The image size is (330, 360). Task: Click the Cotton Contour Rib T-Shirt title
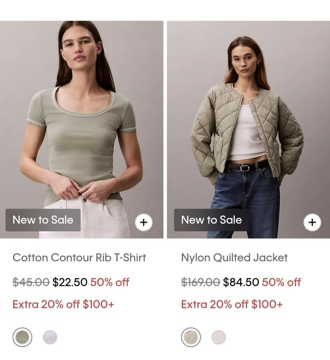pyautogui.click(x=79, y=258)
